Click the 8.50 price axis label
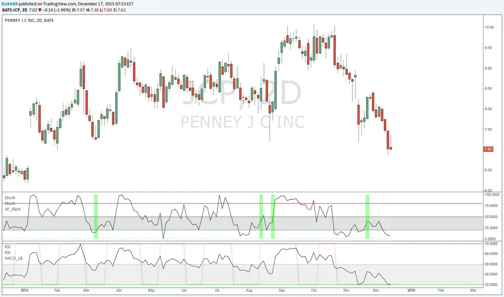Image resolution: width=504 pixels, height=297 pixels. (x=488, y=89)
